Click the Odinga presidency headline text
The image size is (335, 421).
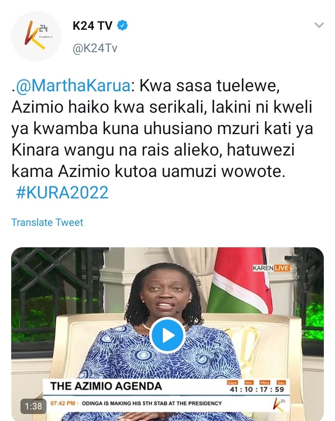tap(152, 403)
